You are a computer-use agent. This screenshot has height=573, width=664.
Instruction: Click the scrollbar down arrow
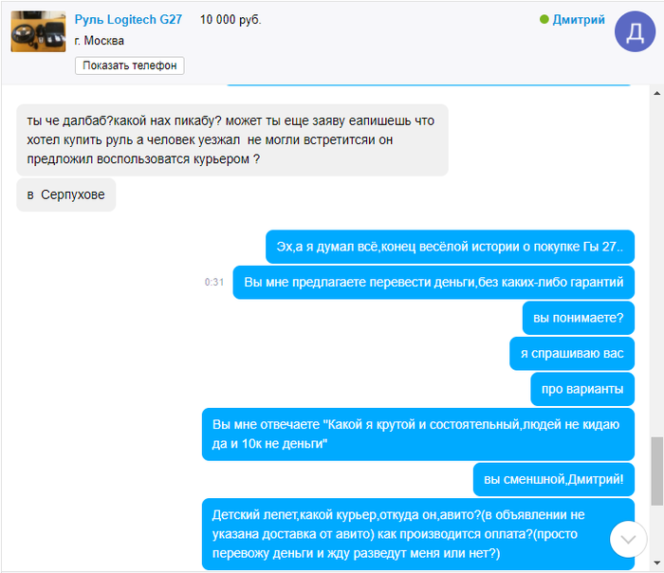pos(656,563)
